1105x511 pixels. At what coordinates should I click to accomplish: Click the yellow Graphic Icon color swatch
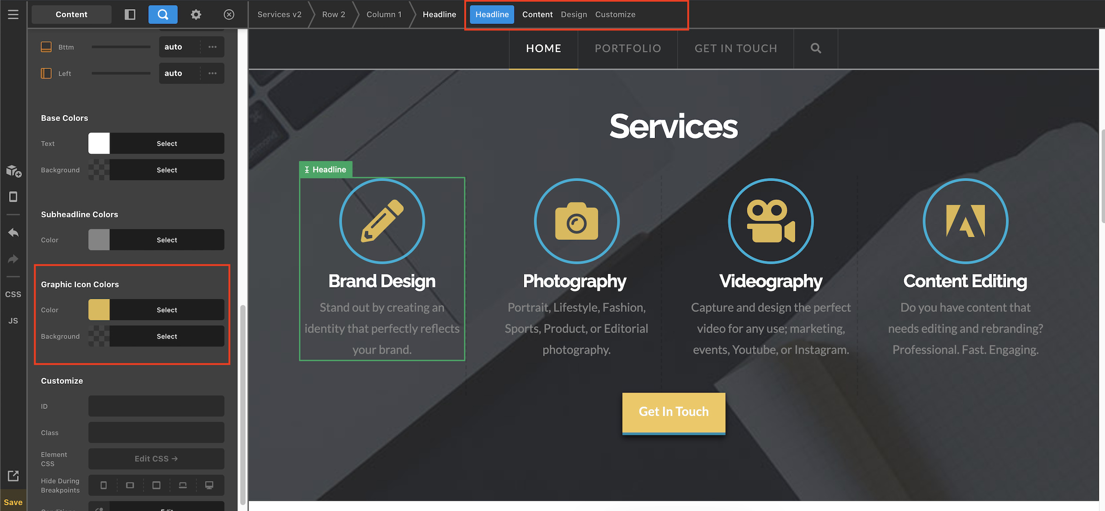pyautogui.click(x=99, y=310)
